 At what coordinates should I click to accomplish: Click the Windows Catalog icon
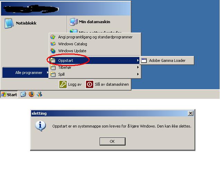53,44
